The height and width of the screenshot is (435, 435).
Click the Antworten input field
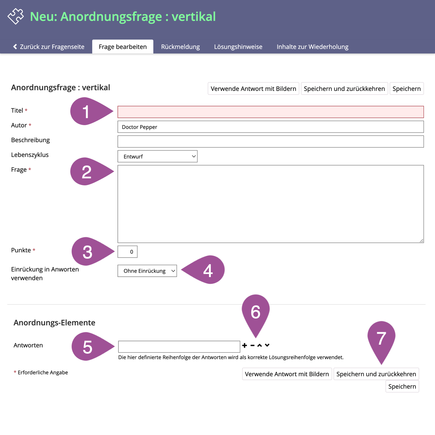coord(179,347)
